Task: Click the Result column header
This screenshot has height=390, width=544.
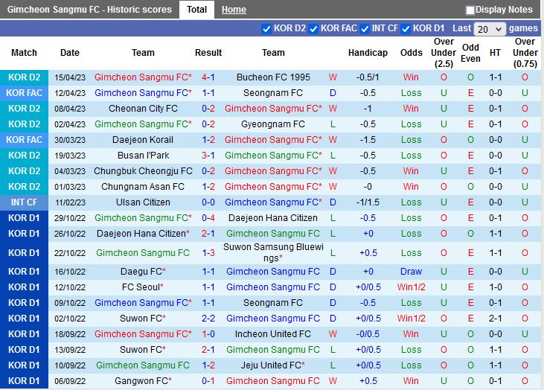Action: [208, 53]
